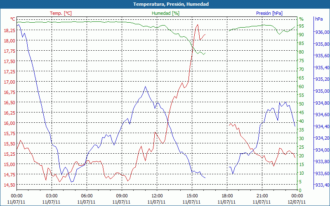
Task: Click the 50 humidity axis value
Action: coord(302,104)
